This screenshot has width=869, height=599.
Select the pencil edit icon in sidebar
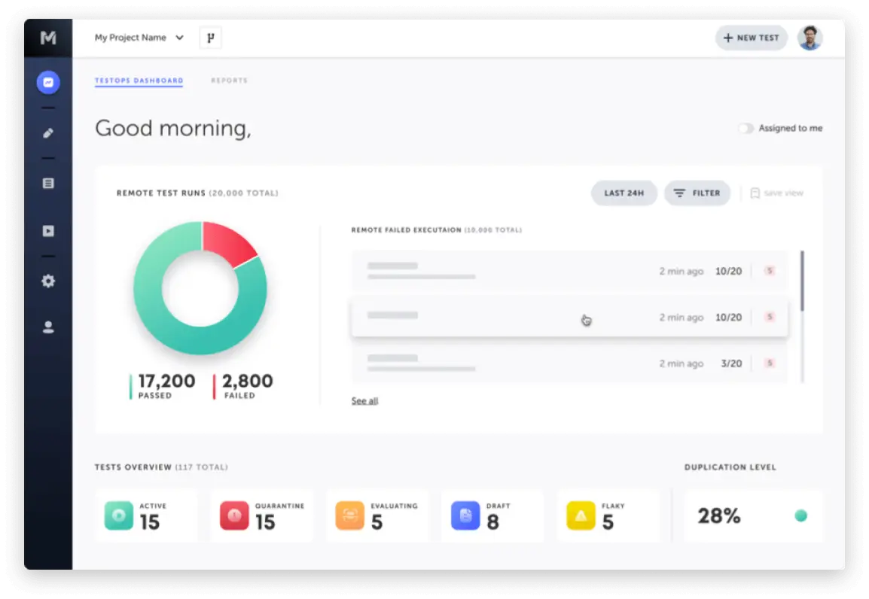(47, 132)
